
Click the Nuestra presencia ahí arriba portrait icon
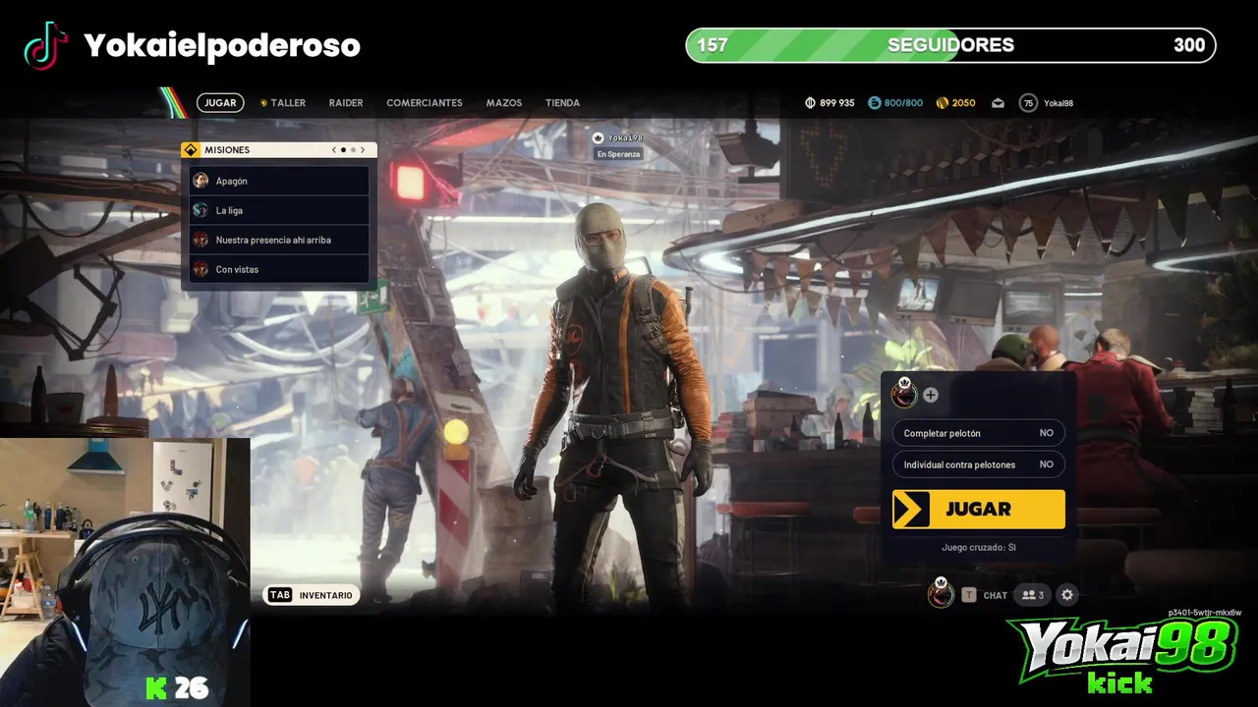pyautogui.click(x=200, y=240)
